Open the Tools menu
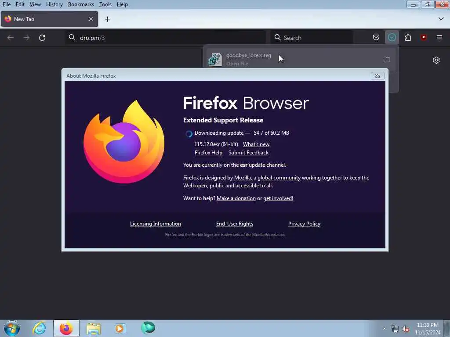 coord(105,4)
